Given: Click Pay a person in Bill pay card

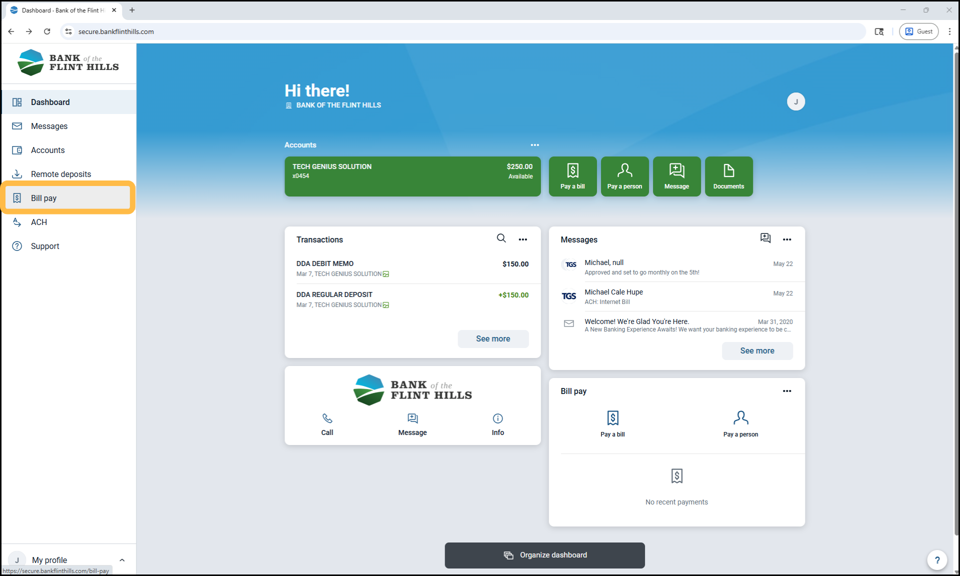Looking at the screenshot, I should point(740,423).
